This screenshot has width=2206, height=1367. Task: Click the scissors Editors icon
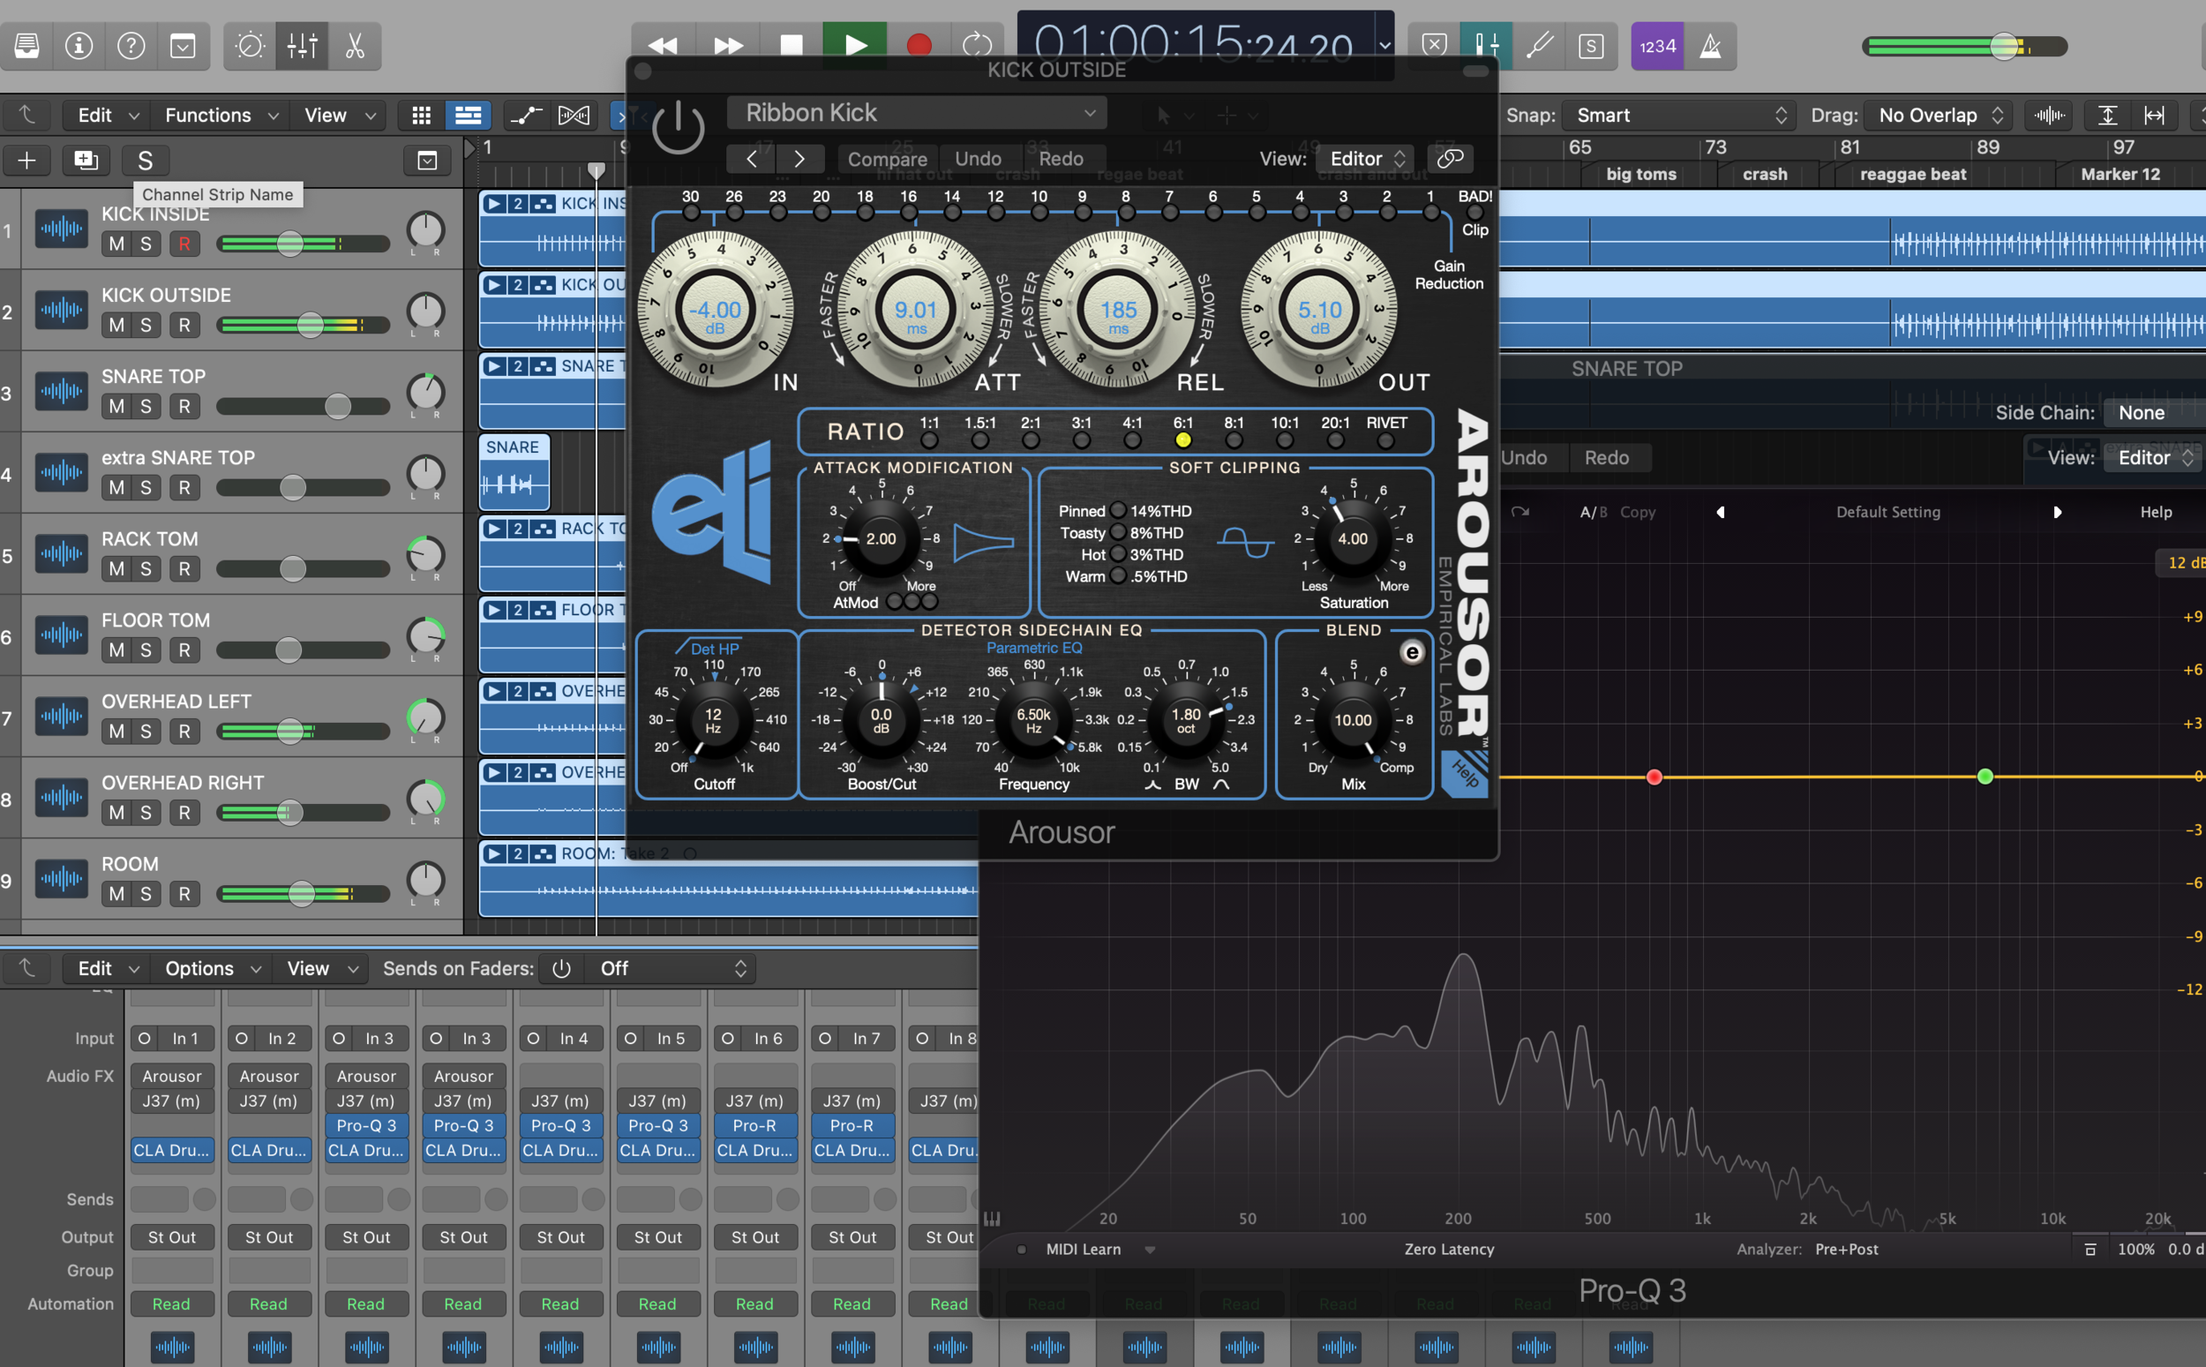point(354,45)
